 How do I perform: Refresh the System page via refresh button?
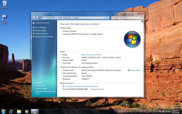[x=108, y=18]
